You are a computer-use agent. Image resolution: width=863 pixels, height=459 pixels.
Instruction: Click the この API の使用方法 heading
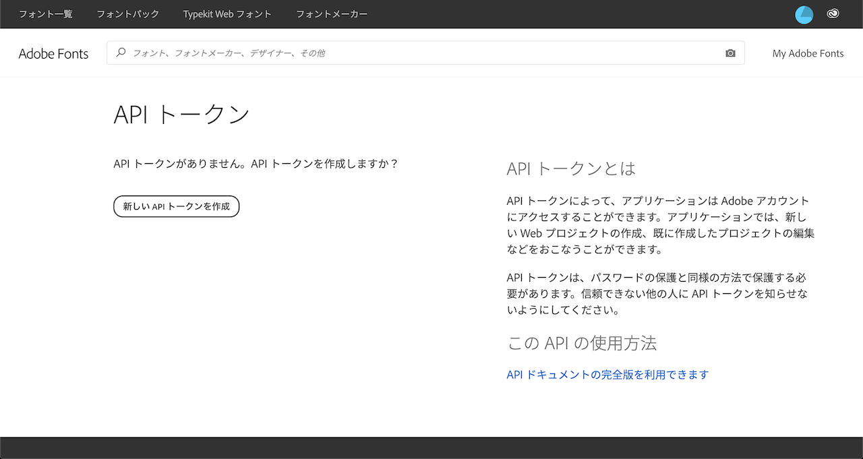click(582, 343)
